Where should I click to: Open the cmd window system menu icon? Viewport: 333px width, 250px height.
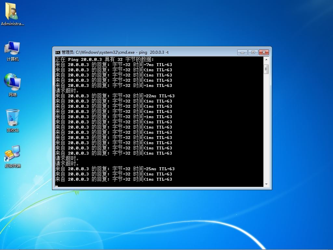click(x=58, y=52)
